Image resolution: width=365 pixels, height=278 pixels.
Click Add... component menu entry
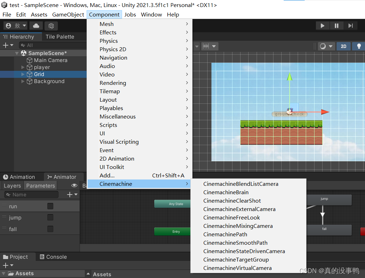(x=140, y=175)
